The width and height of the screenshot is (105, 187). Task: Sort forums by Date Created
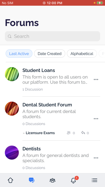pyautogui.click(x=50, y=53)
